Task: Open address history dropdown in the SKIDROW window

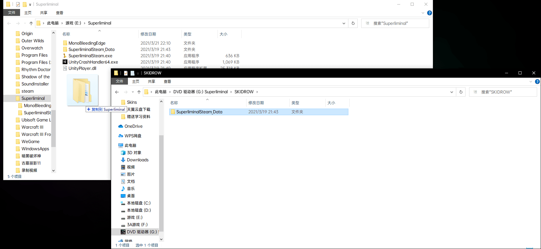Action: (452, 92)
